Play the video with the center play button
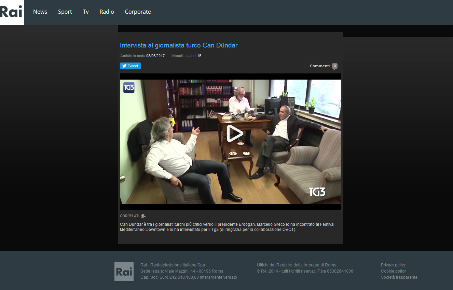This screenshot has width=453, height=290. point(235,134)
